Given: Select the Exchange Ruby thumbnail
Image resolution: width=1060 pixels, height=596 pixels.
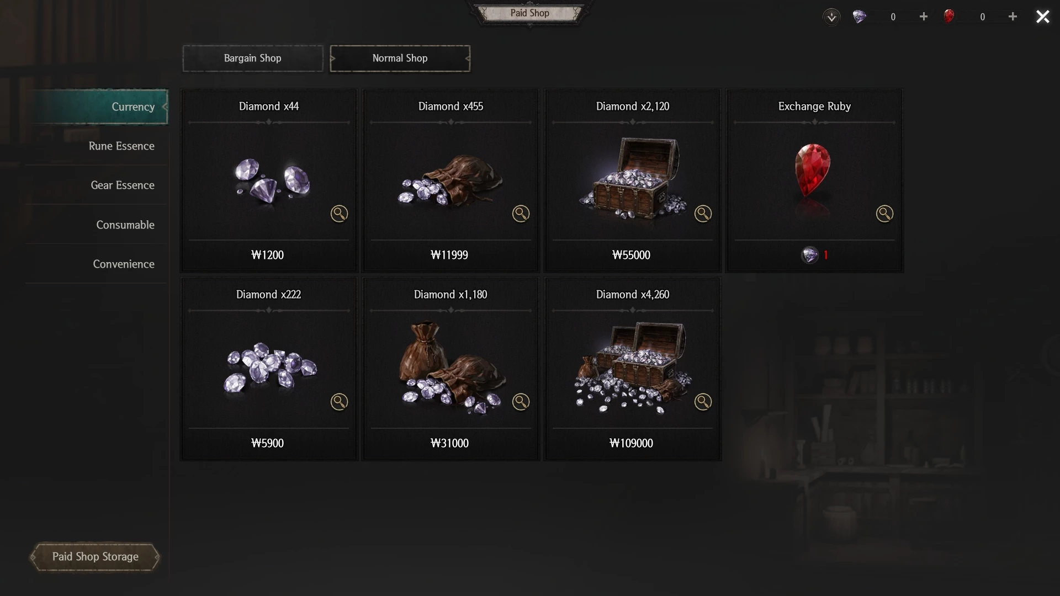Looking at the screenshot, I should point(813,171).
